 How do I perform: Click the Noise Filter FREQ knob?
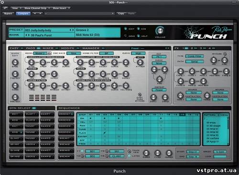point(32,86)
